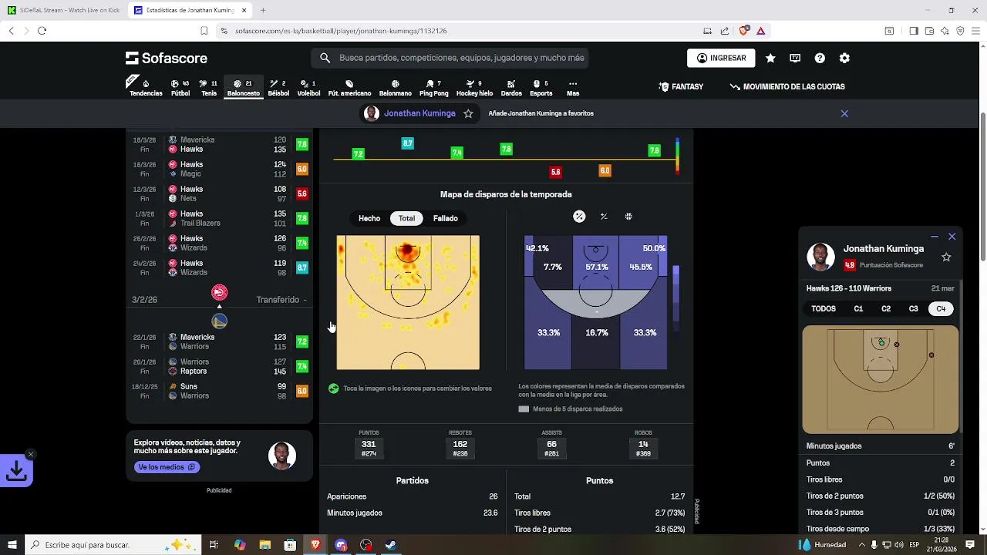Open a new browser tab
The width and height of the screenshot is (987, 555).
[x=263, y=11]
